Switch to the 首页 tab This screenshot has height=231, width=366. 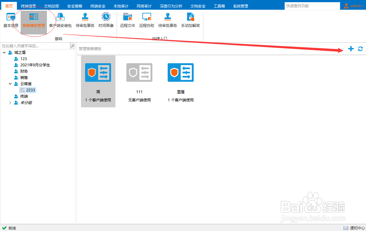(x=9, y=6)
